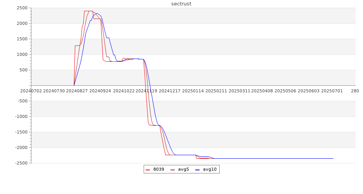The height and width of the screenshot is (194, 363).
Task: Click the -2500 y-axis label
Action: (x=21, y=163)
